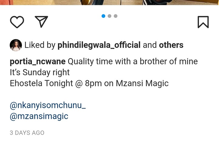Share the post via paper plane icon
The image size is (219, 149).
tap(41, 22)
